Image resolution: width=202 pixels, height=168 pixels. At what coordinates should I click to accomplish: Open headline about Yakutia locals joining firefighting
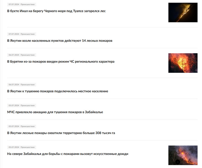(58, 91)
